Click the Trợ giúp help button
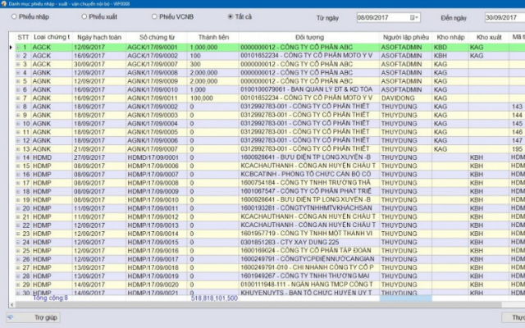 point(39,317)
